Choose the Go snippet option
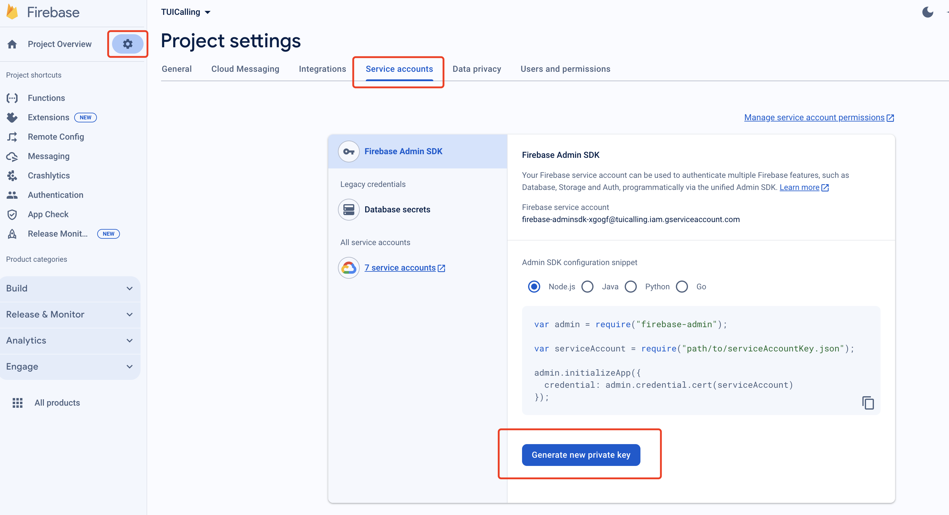Viewport: 949px width, 515px height. [682, 287]
